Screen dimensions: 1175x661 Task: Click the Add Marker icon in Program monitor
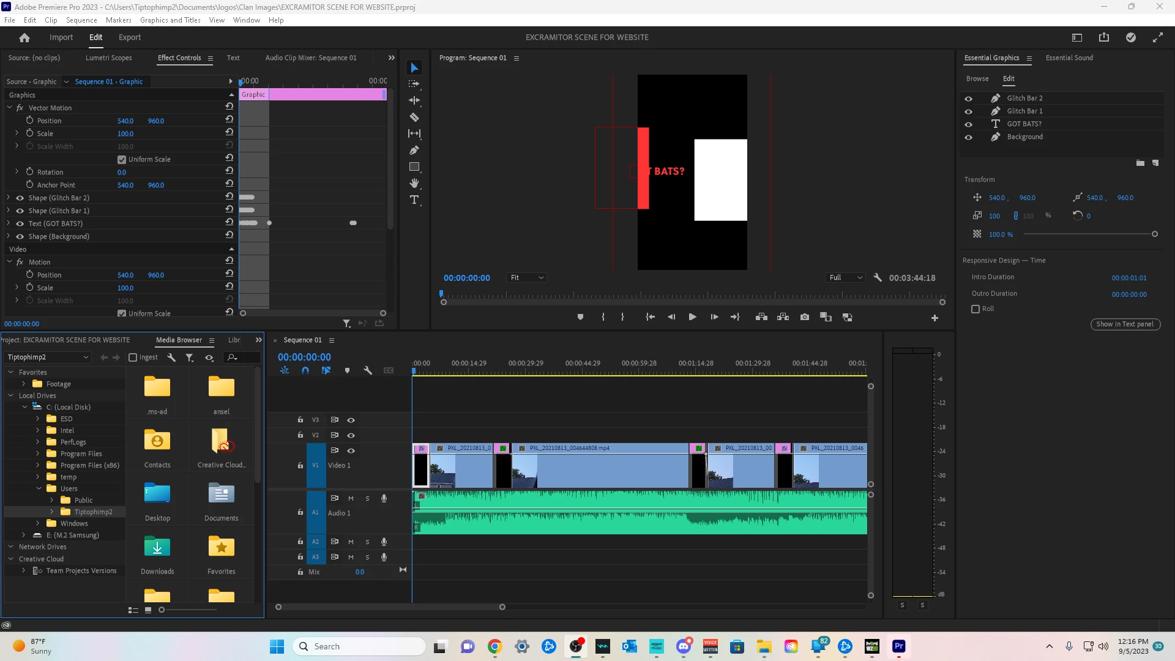[580, 317]
